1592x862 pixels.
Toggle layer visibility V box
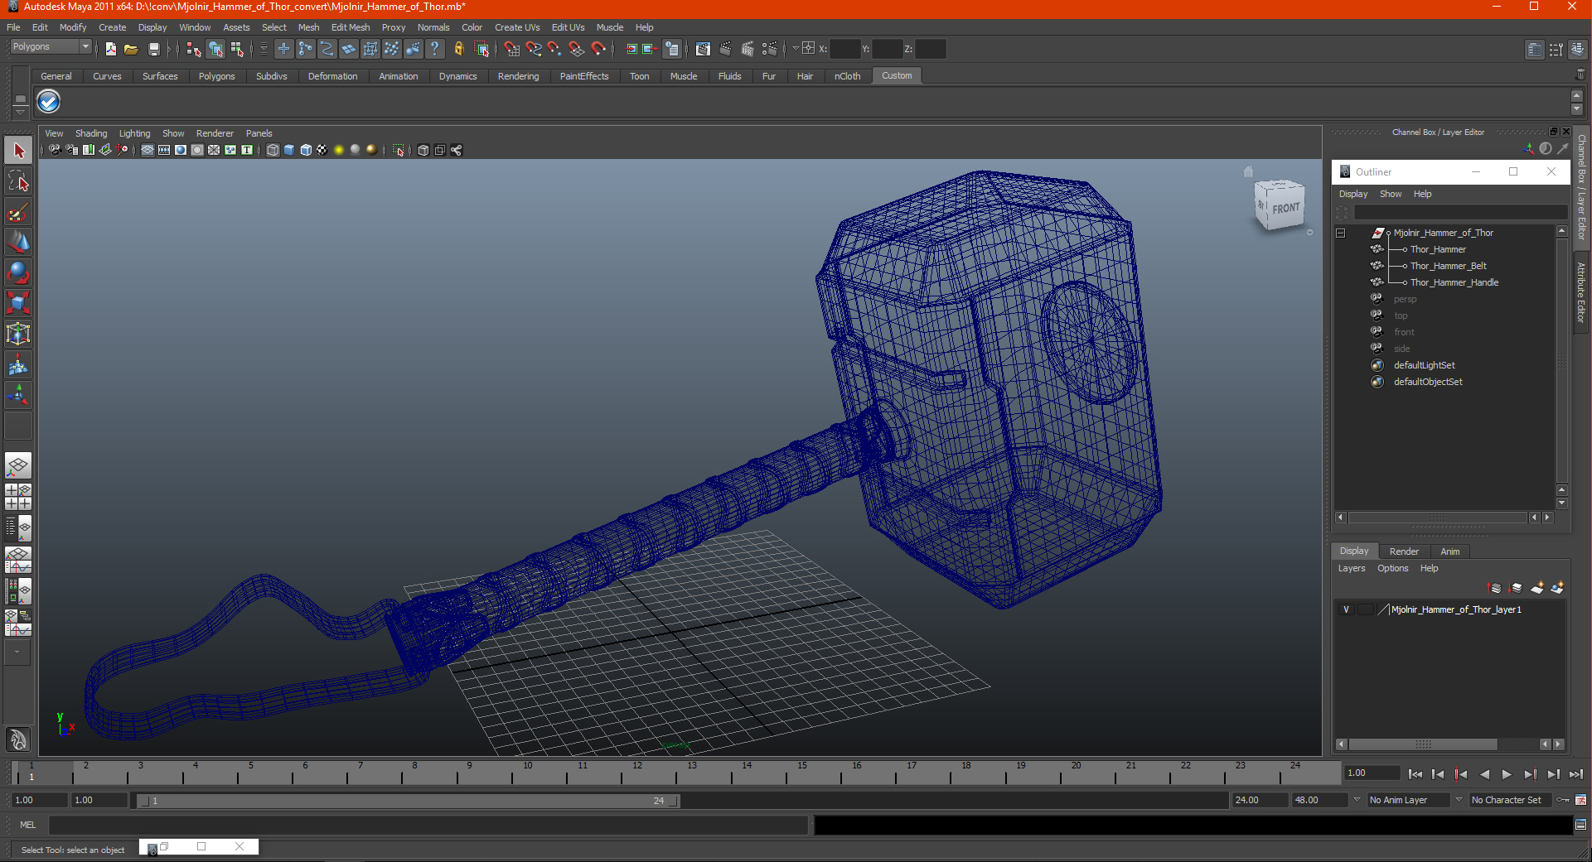[x=1346, y=609]
